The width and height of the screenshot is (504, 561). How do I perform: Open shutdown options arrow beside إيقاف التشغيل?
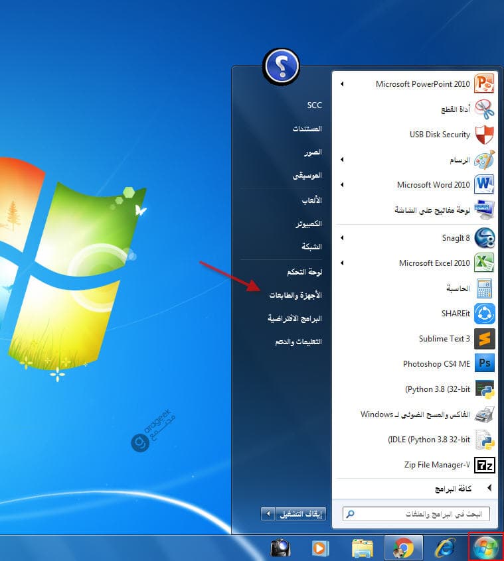268,514
